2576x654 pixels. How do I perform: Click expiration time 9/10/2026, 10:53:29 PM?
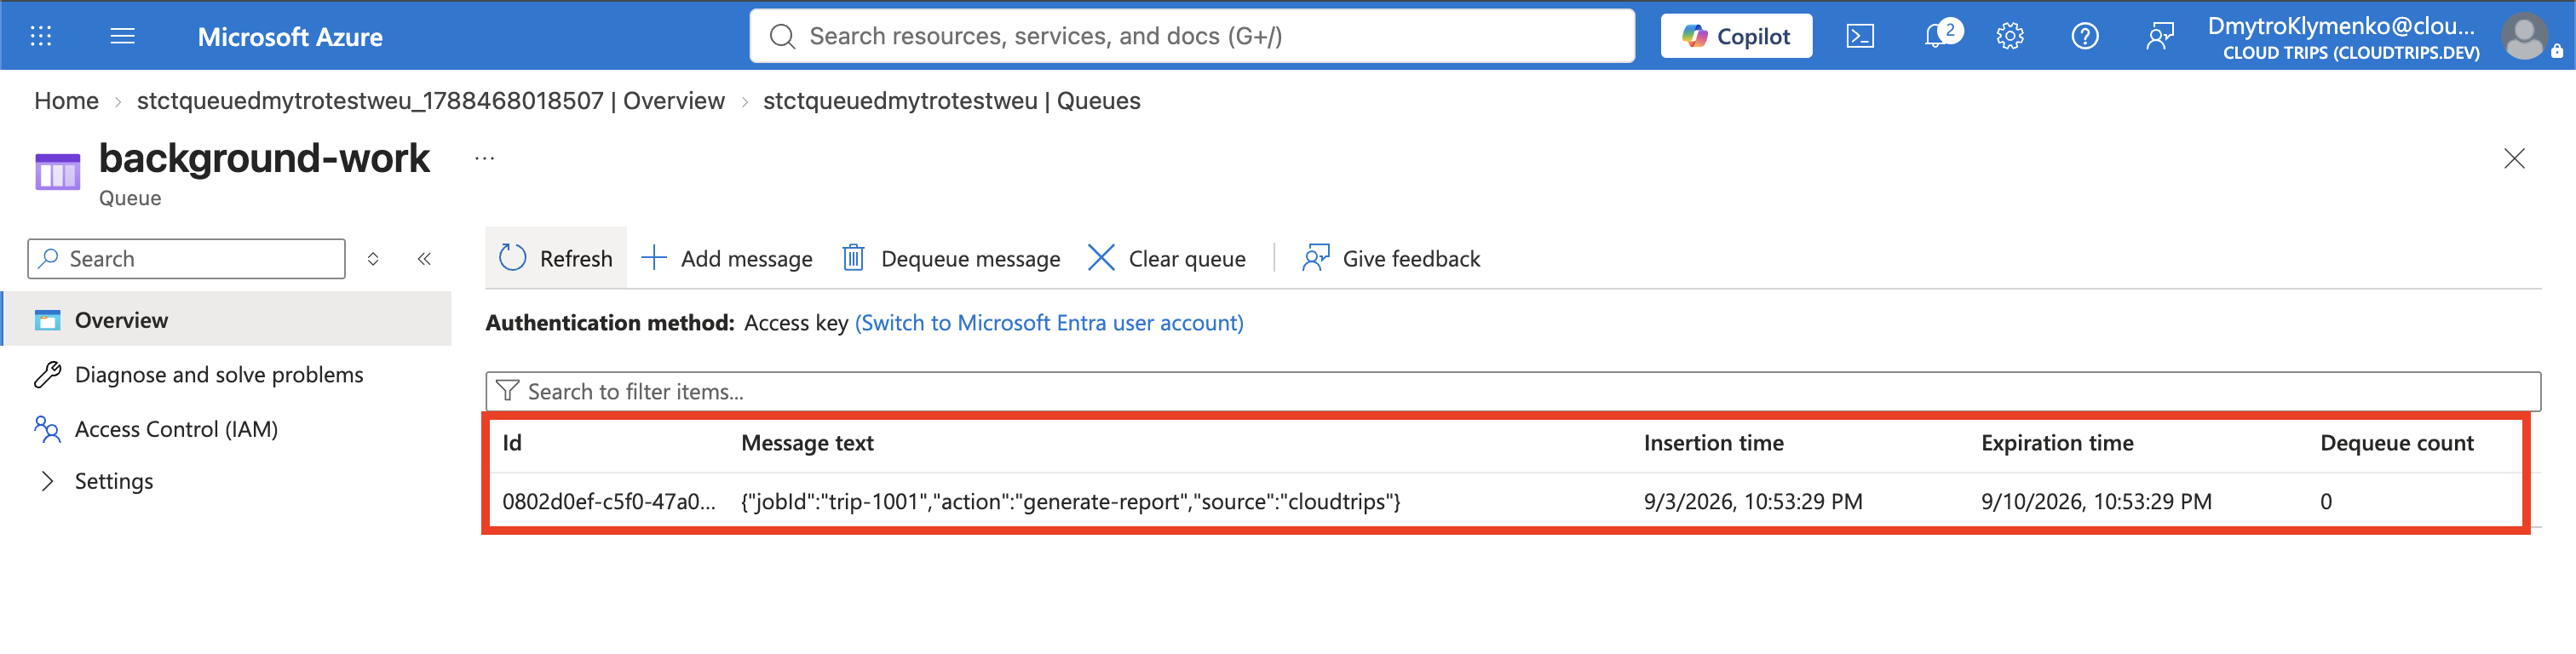tap(2096, 501)
